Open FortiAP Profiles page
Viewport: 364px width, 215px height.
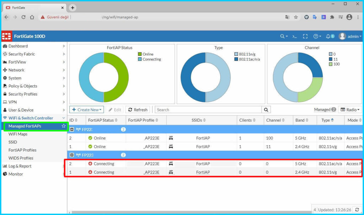tap(22, 150)
